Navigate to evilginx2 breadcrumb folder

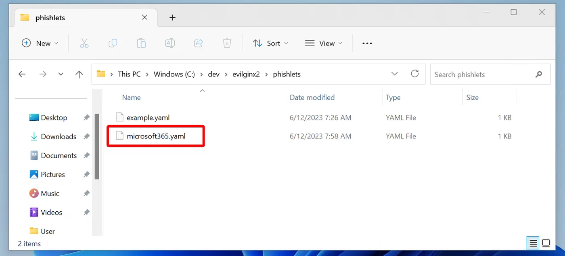coord(246,74)
